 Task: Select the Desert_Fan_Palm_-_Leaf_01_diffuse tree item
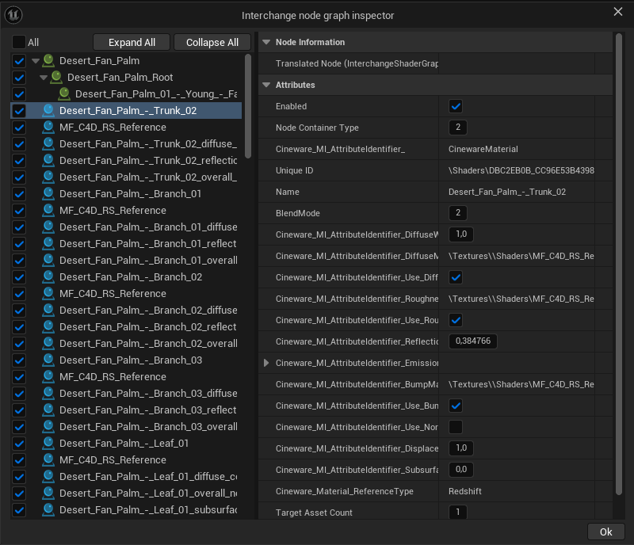(148, 477)
